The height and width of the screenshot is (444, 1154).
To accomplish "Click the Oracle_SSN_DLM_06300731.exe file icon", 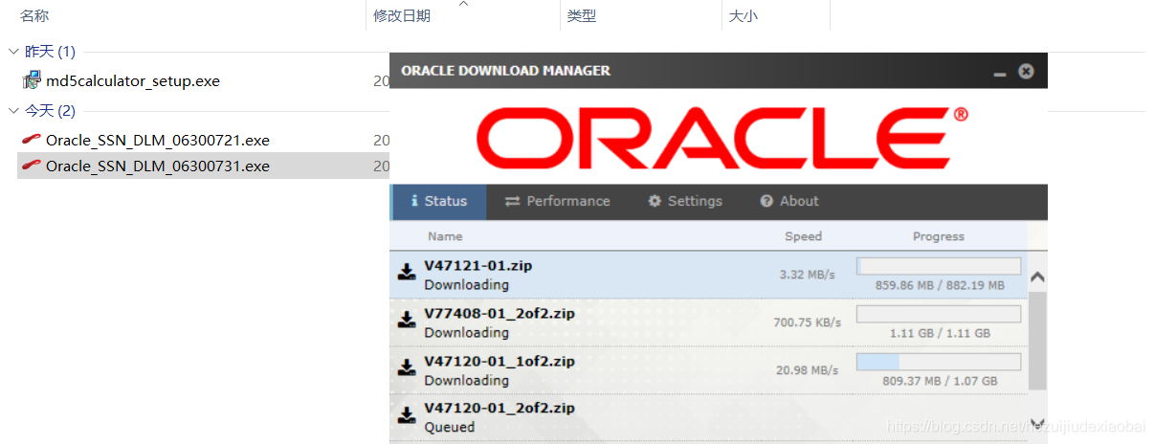I will [32, 166].
